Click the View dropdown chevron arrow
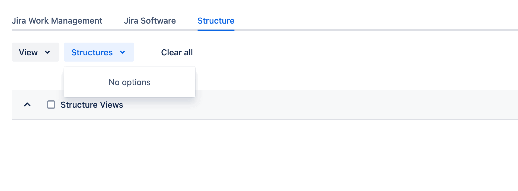Image resolution: width=518 pixels, height=191 pixels. click(x=48, y=52)
